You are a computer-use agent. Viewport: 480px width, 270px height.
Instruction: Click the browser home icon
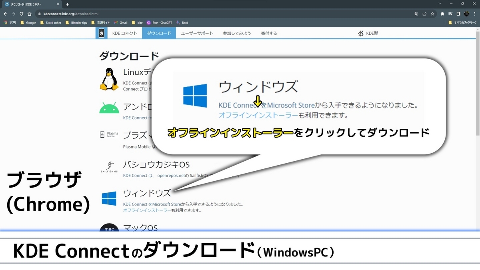tap(30, 14)
